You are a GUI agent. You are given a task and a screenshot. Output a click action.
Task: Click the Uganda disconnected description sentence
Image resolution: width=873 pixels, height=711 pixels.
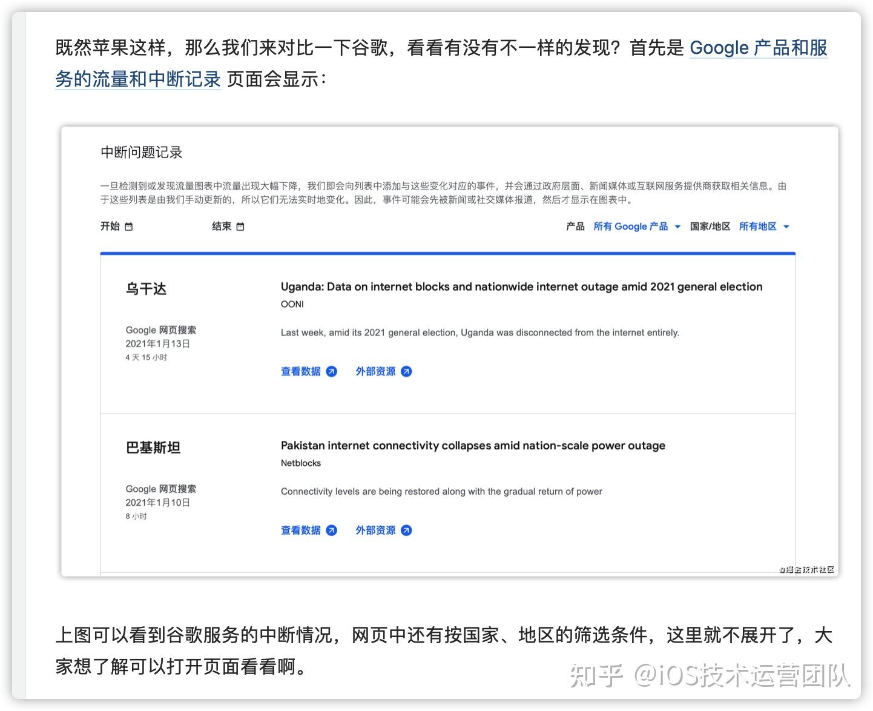coord(480,332)
